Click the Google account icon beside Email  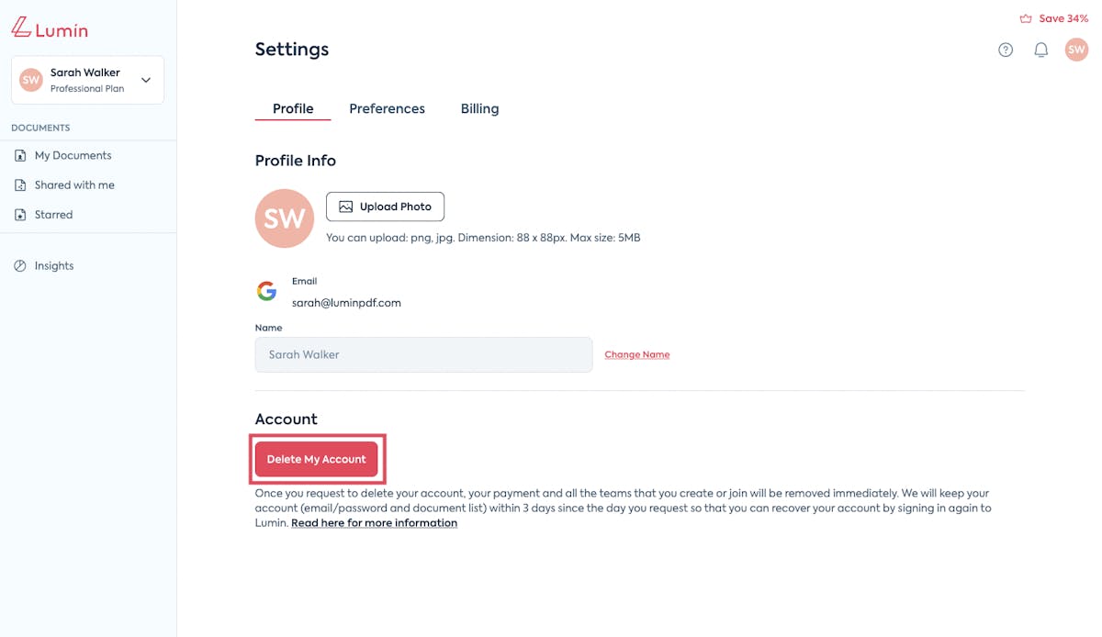[266, 292]
